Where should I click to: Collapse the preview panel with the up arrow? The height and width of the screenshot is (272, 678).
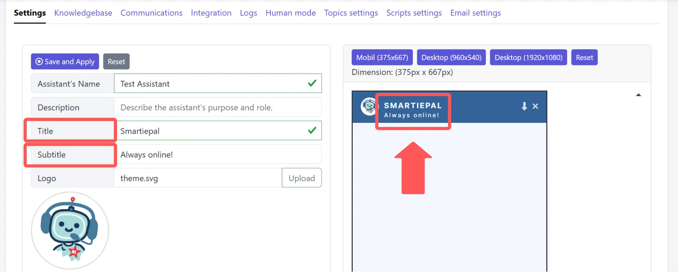638,95
